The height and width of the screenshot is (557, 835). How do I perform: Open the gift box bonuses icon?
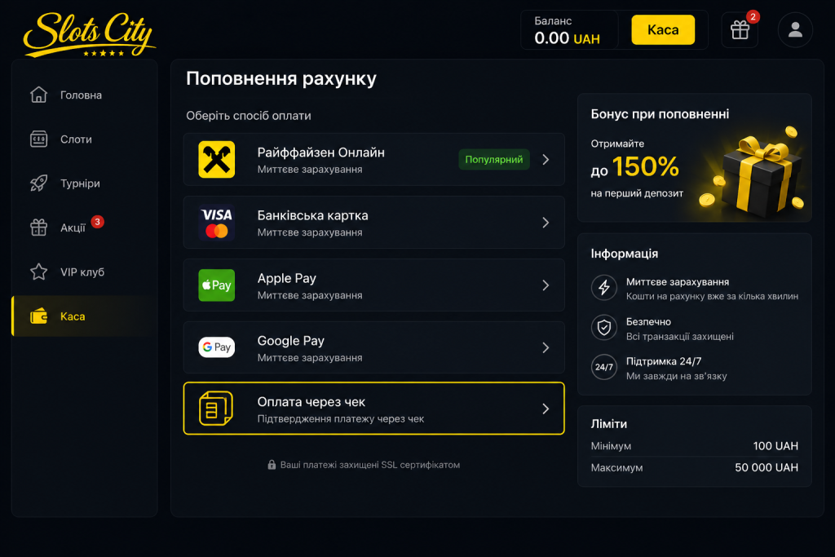point(740,30)
